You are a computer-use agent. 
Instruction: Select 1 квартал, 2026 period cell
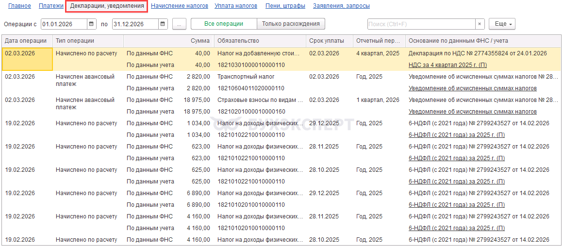click(x=378, y=100)
